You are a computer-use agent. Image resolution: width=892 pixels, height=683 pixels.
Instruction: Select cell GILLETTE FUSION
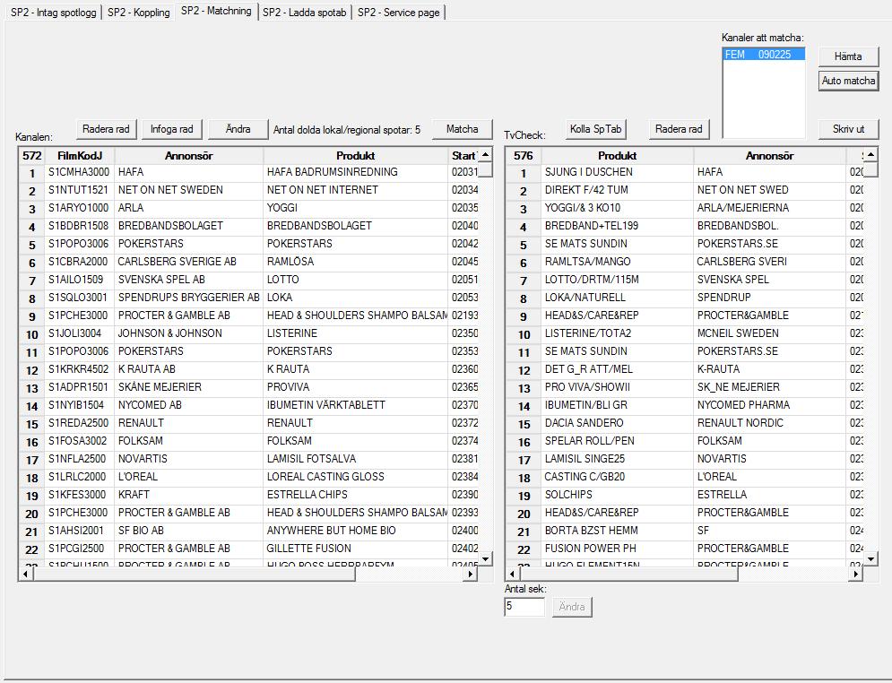356,549
